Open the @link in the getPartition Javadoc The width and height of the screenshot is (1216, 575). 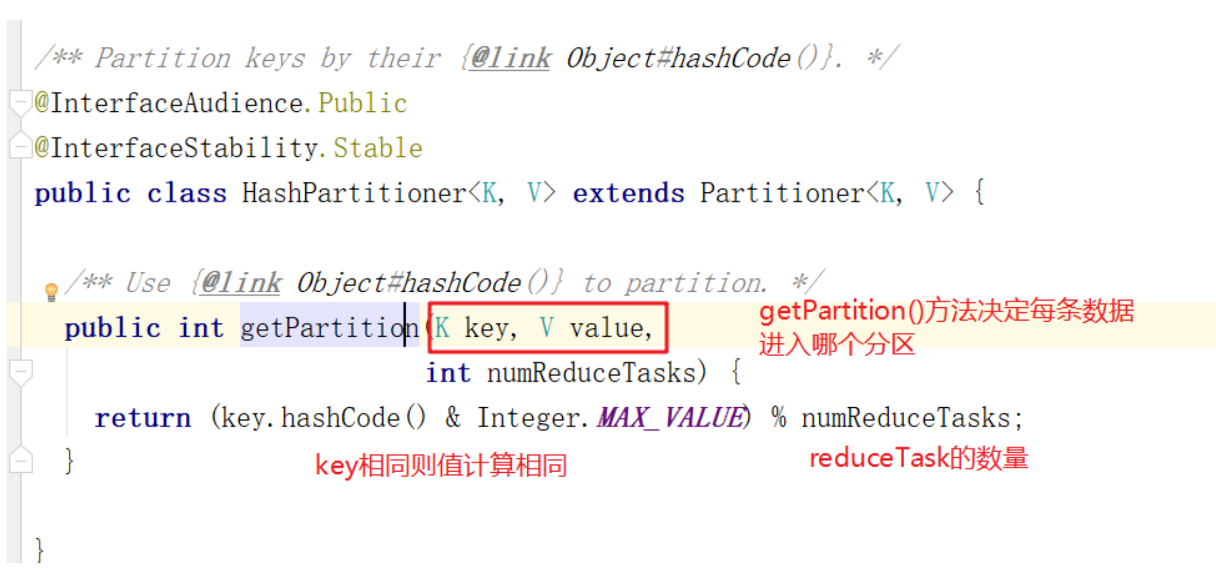(x=241, y=283)
